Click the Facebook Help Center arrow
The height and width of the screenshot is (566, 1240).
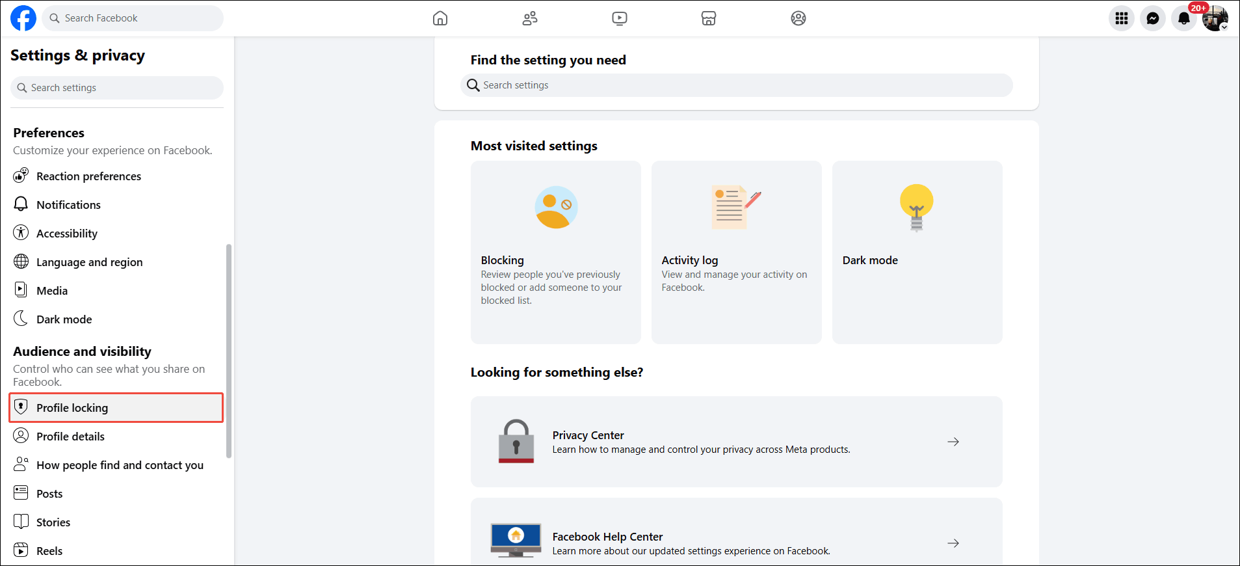tap(953, 543)
